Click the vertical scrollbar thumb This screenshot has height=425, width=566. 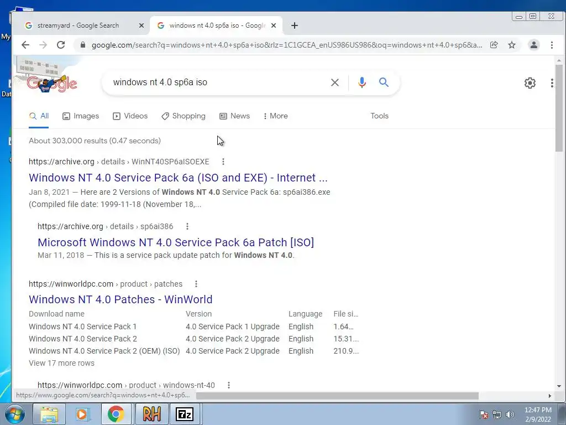tap(559, 108)
